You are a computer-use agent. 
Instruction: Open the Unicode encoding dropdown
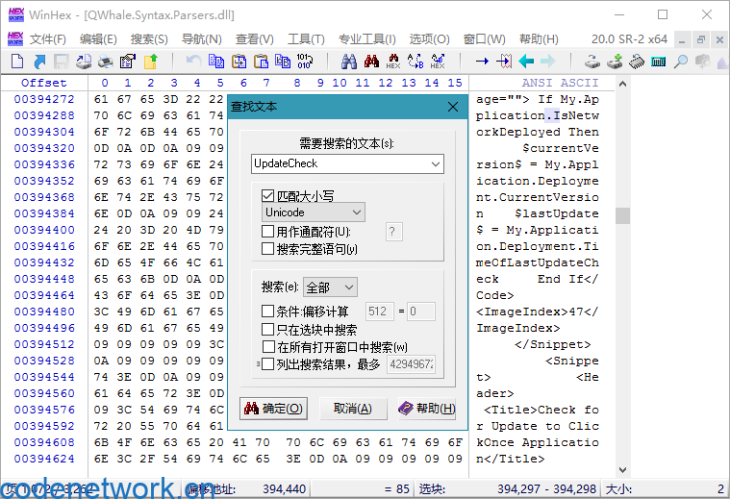[x=314, y=212]
